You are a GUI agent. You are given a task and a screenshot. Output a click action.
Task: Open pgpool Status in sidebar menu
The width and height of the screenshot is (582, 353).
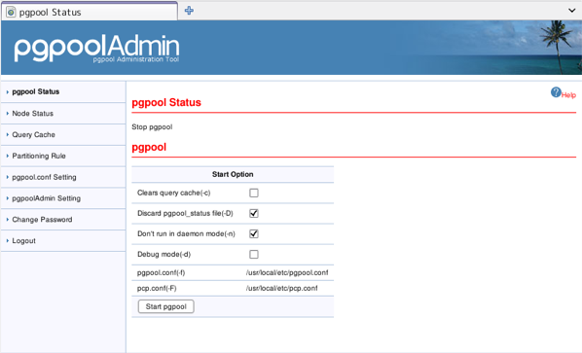(36, 91)
